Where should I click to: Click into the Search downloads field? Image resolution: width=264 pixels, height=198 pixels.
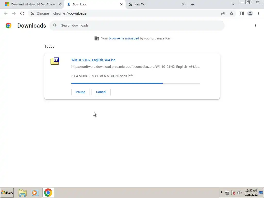click(137, 26)
